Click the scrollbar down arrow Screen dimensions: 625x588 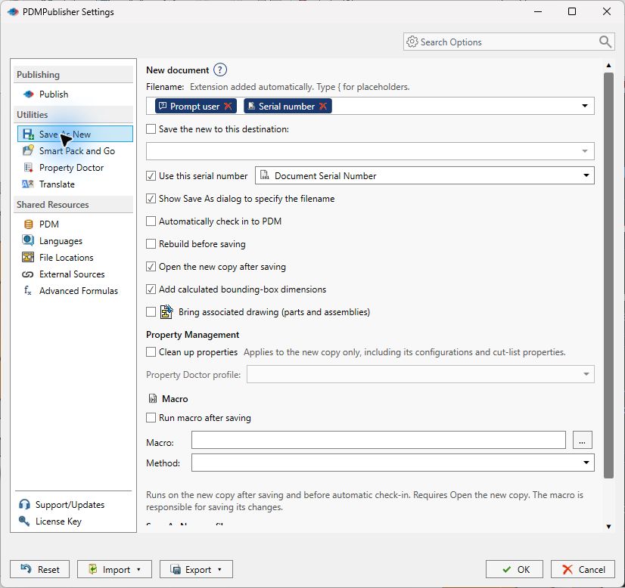(608, 526)
